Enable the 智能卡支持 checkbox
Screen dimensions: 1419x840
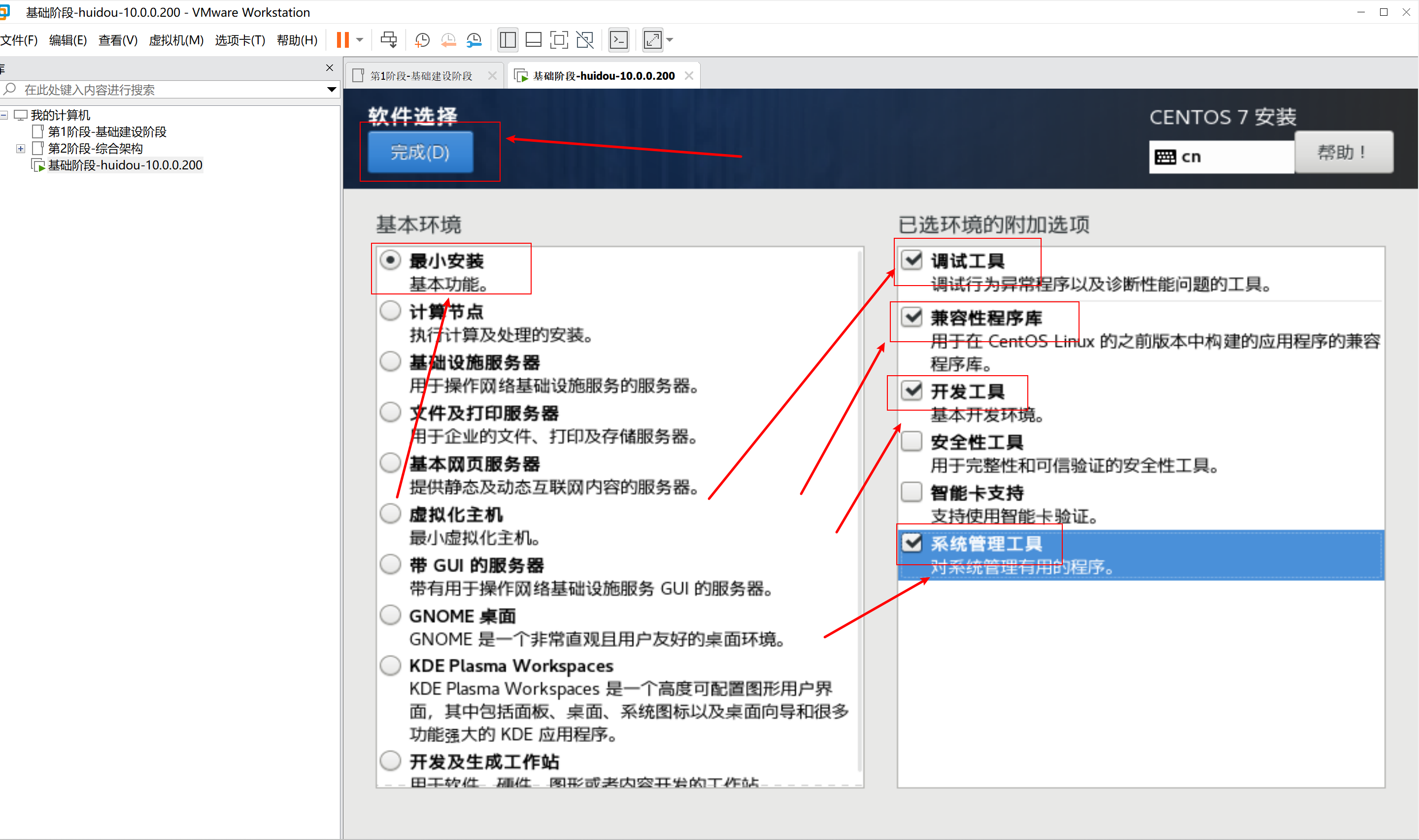[912, 491]
